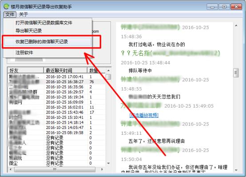Select row dated 2016-10-25 16:09:09

pyautogui.click(x=56, y=102)
